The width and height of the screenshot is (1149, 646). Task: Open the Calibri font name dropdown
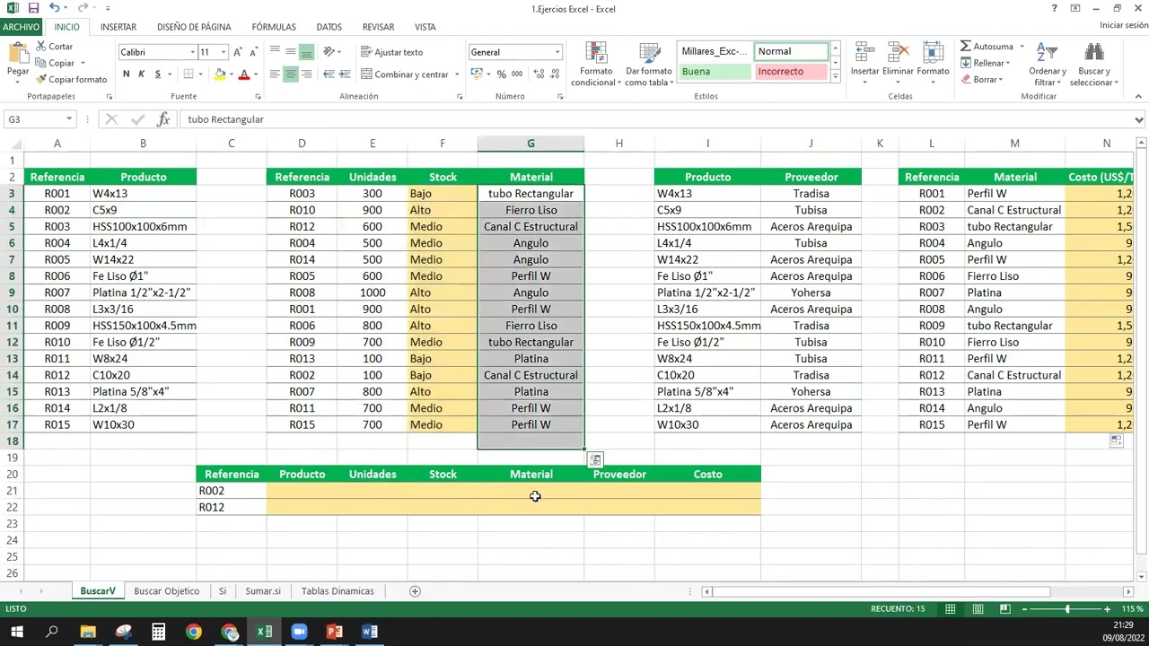pos(191,52)
